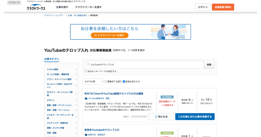The height and width of the screenshot is (137, 261).
Task: Open the おすすめ順 sort dropdown
Action: 93,81
